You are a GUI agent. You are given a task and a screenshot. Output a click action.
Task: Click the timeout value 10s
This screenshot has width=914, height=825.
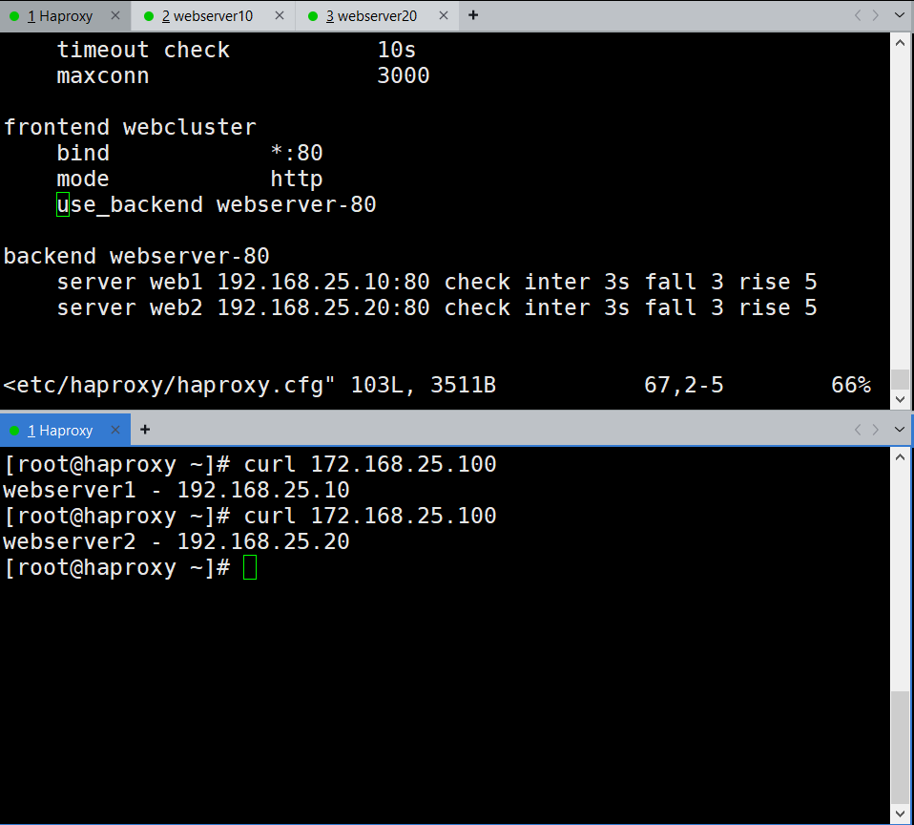(x=396, y=51)
